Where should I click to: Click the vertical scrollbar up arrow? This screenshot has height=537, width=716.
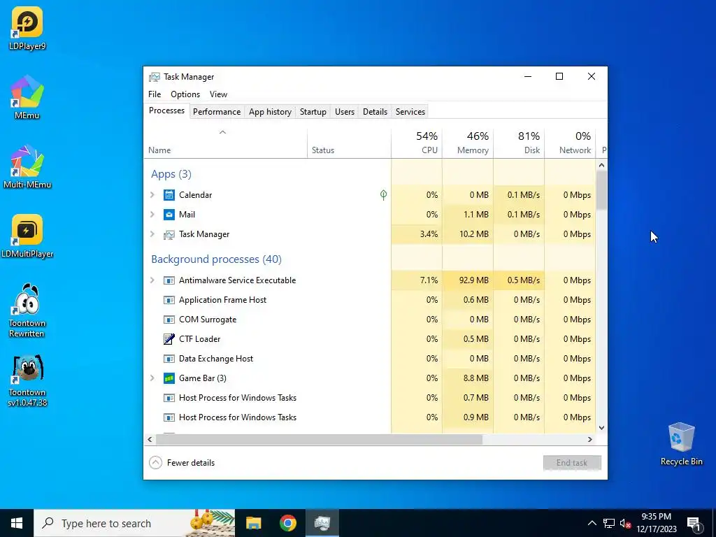(x=601, y=165)
